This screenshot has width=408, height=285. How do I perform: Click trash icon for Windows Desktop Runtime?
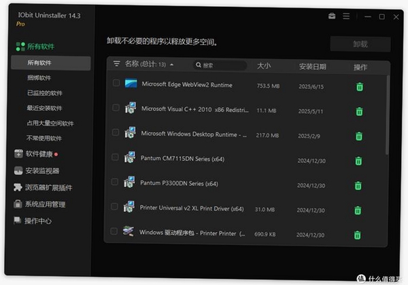point(359,136)
